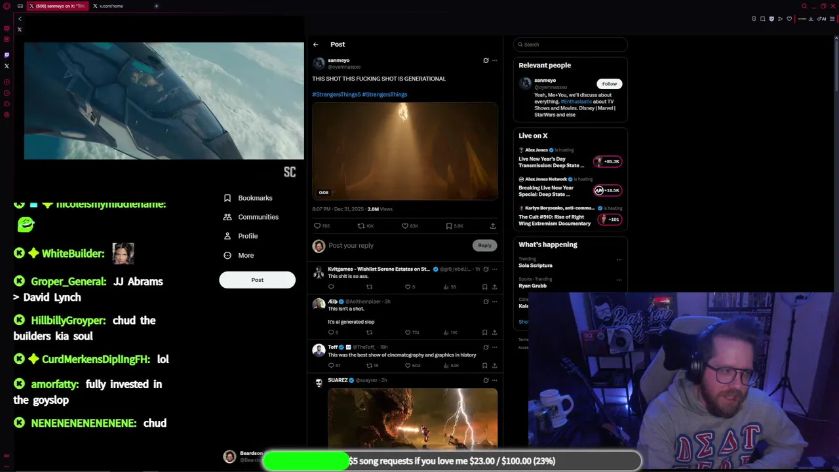The image size is (839, 472).
Task: Go back using the Post back arrow
Action: (x=315, y=45)
